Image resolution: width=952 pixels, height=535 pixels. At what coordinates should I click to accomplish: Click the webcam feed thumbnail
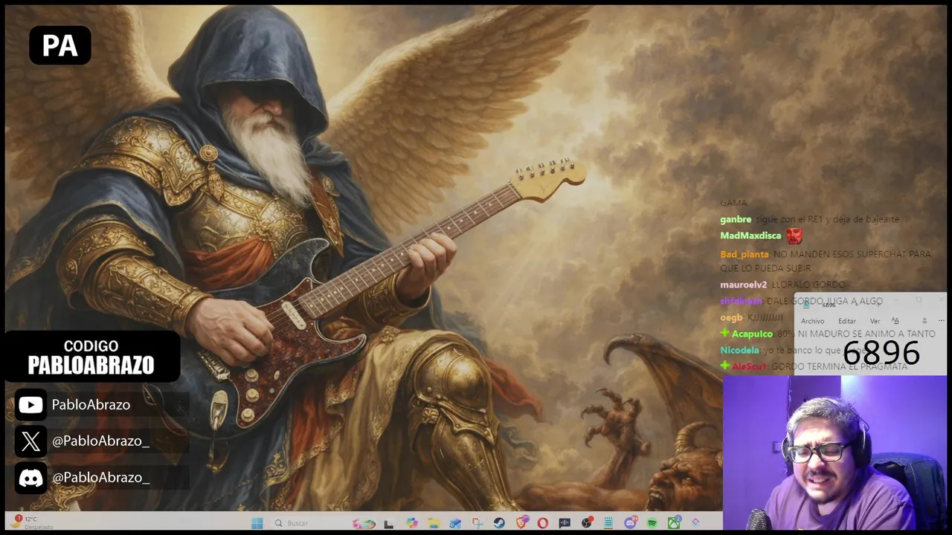click(x=834, y=453)
